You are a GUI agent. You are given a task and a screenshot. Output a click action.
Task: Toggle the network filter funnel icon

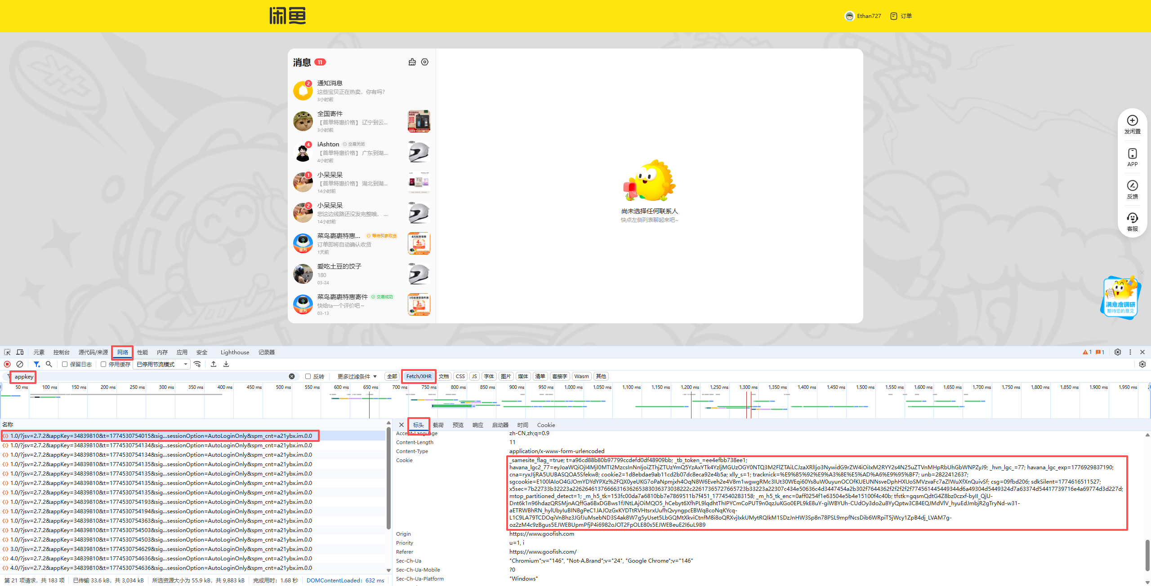[37, 364]
